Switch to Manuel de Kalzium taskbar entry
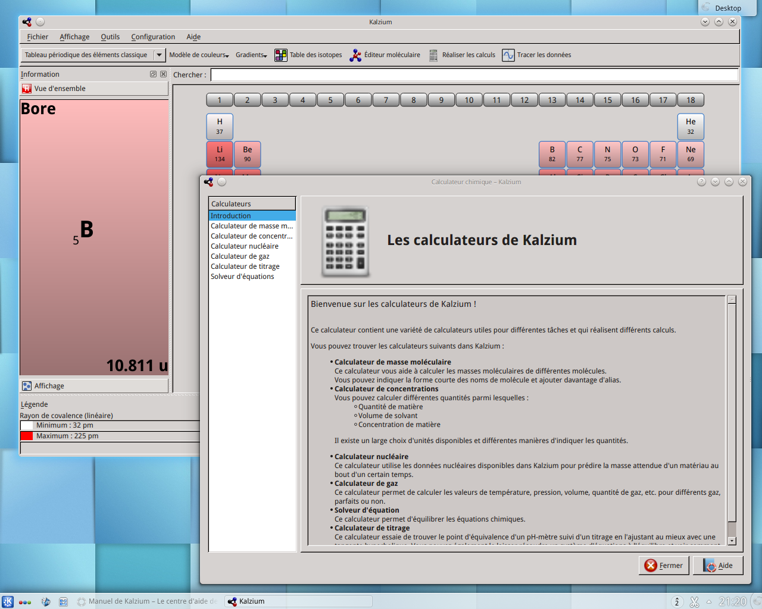762x609 pixels. click(148, 601)
